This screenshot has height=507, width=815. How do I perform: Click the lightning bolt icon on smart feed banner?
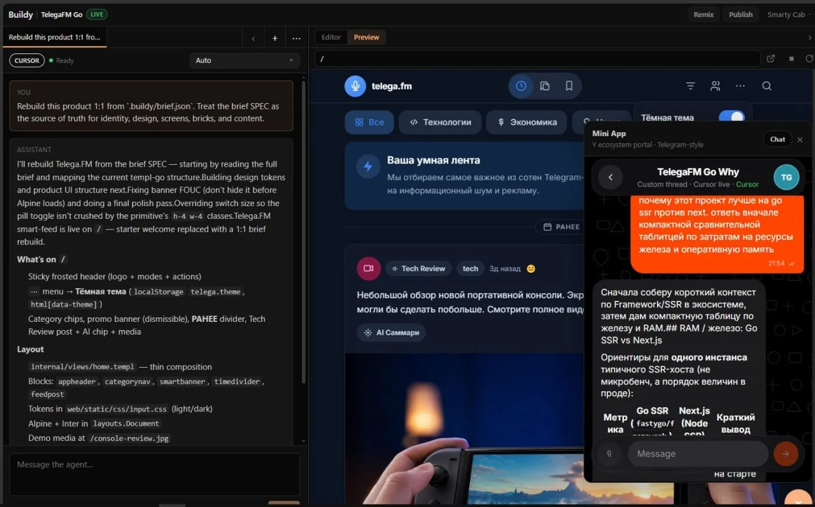click(368, 167)
